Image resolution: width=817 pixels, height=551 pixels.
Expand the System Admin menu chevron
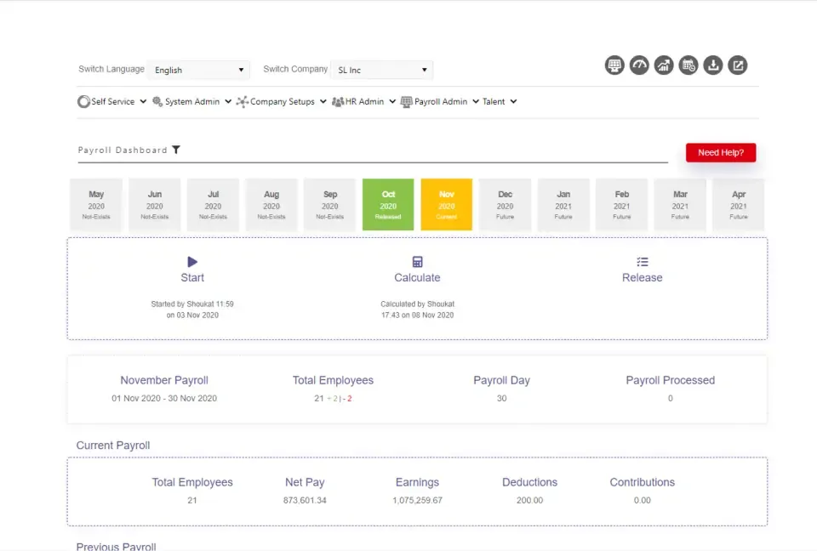point(228,101)
